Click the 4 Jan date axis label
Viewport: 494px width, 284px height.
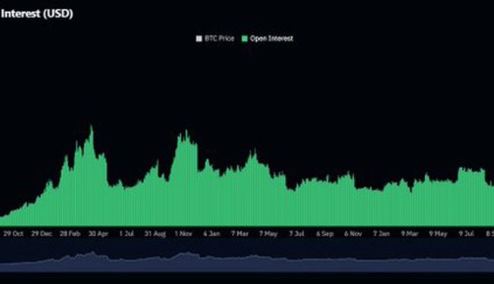pos(211,233)
